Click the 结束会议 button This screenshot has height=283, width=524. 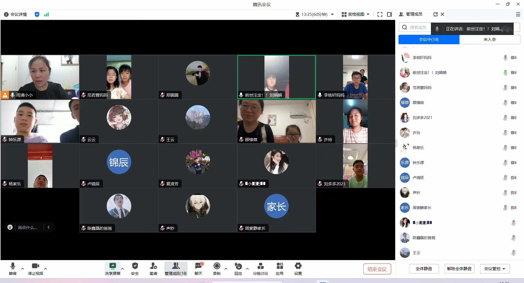point(377,269)
